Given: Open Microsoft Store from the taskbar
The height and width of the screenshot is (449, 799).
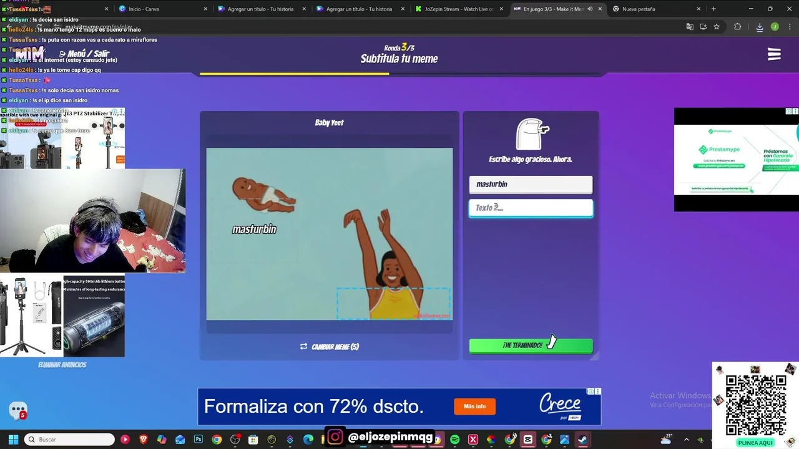Looking at the screenshot, I should click(253, 440).
